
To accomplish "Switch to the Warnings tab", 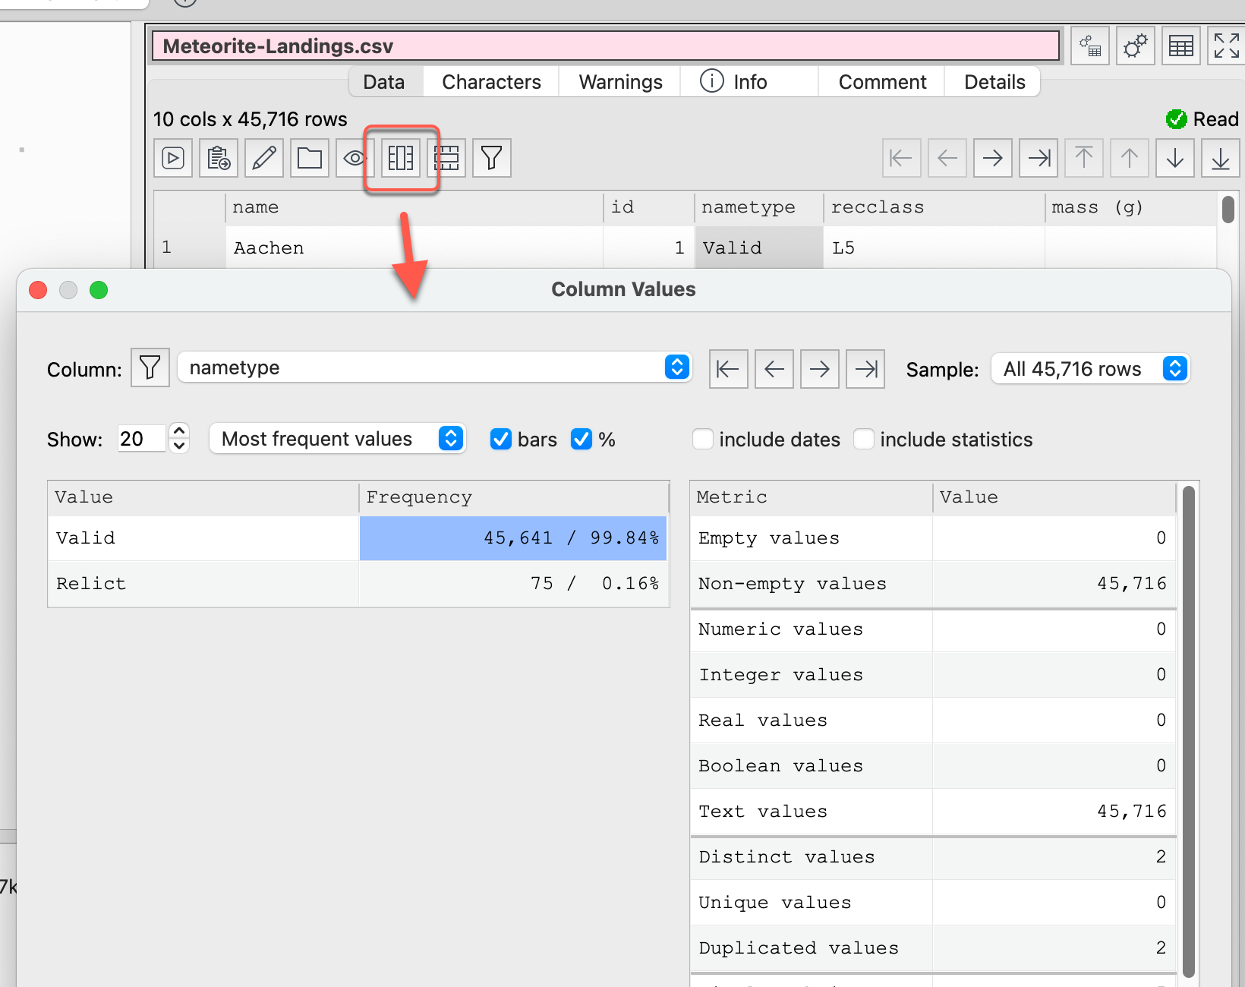I will (621, 82).
